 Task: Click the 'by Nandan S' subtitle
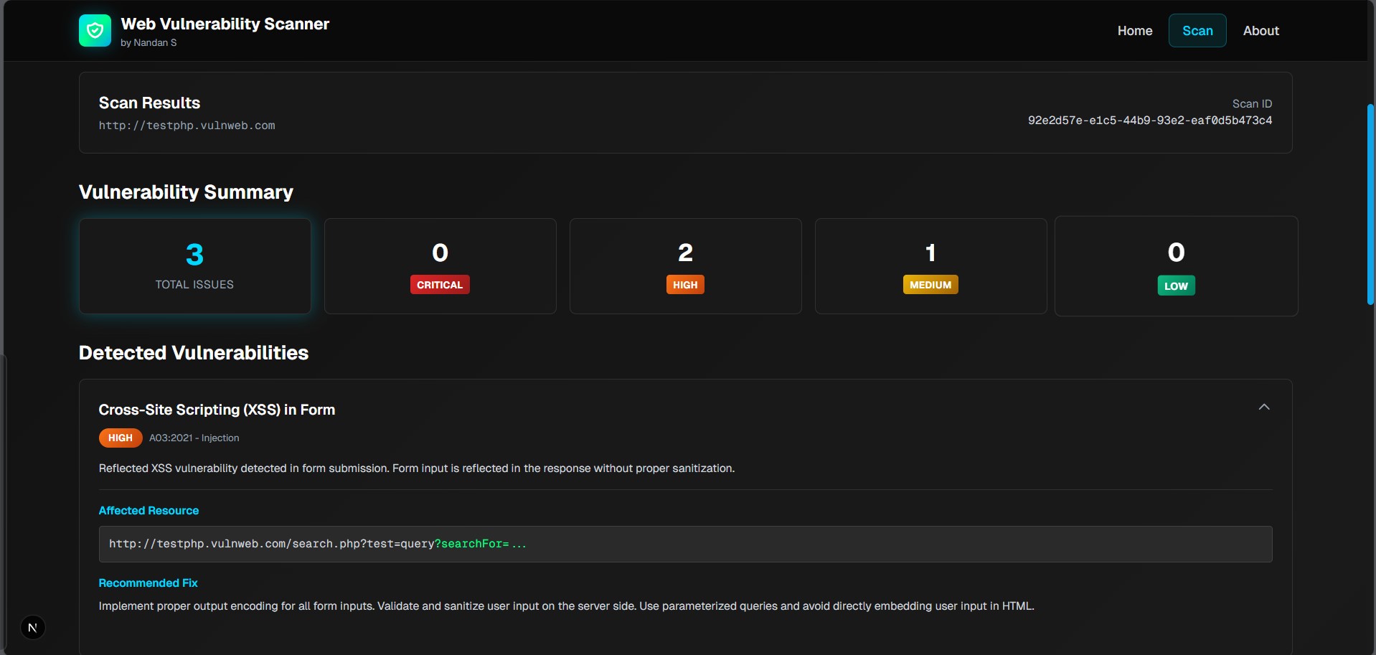point(149,42)
